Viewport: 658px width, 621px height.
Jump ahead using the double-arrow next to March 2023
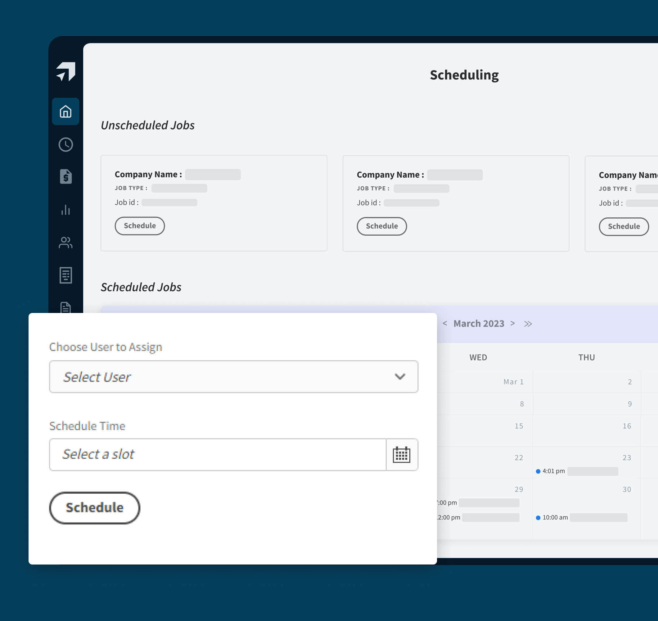pos(528,324)
